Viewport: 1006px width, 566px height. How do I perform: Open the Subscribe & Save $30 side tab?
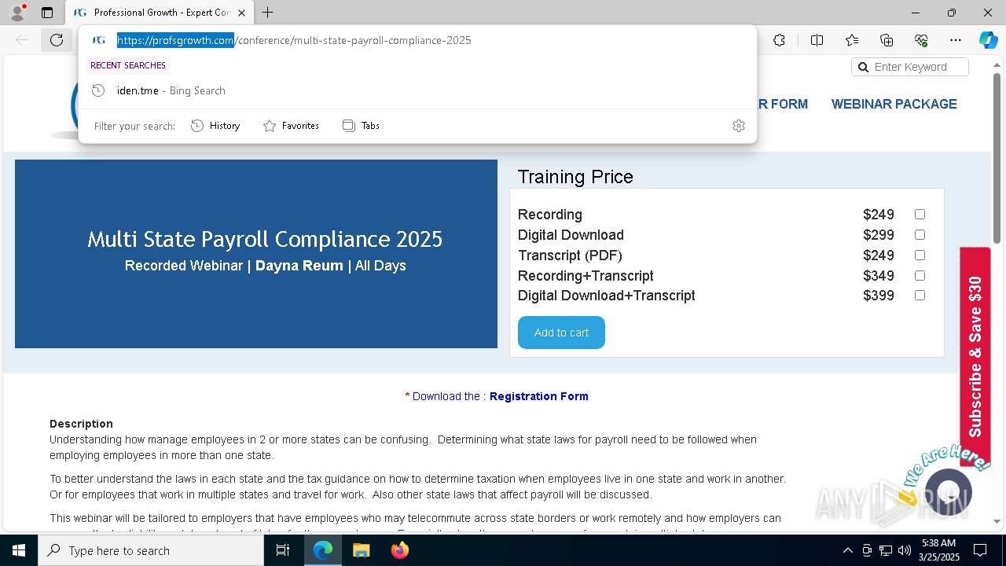975,357
